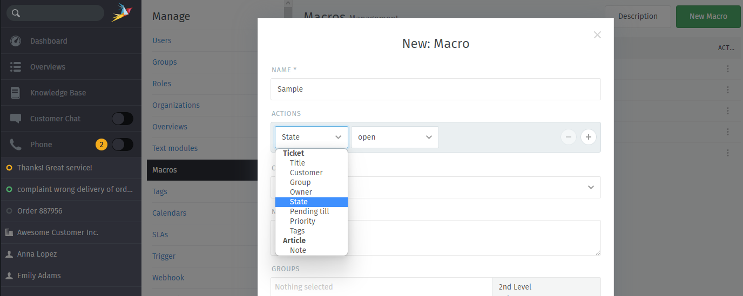Open Overviews in Manage menu

click(170, 127)
